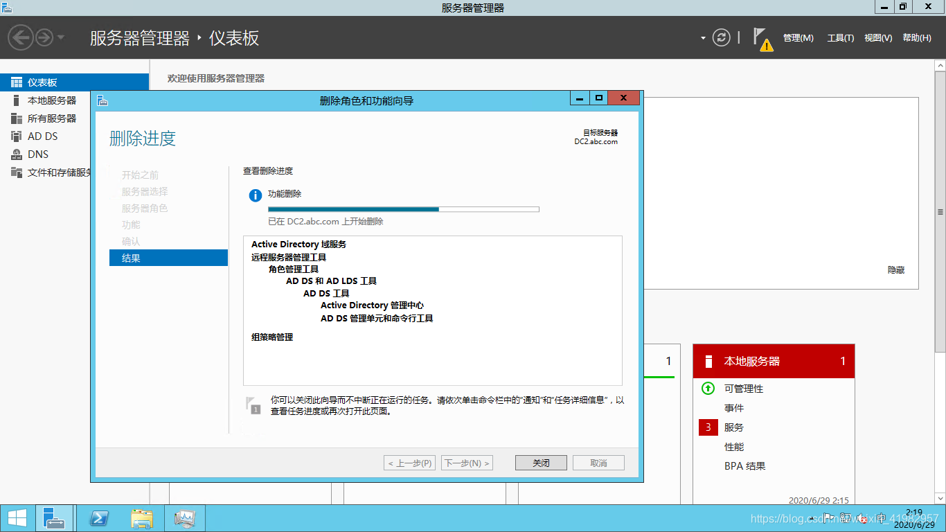Screen dimensions: 946x532
Task: Click the notification flag icon in wizard note
Action: click(253, 405)
